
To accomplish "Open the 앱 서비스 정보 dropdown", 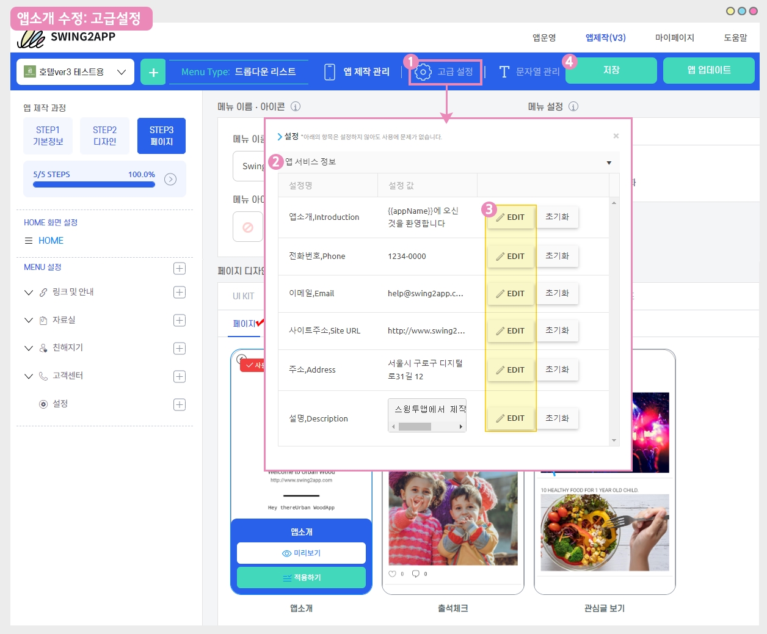I will tap(609, 162).
